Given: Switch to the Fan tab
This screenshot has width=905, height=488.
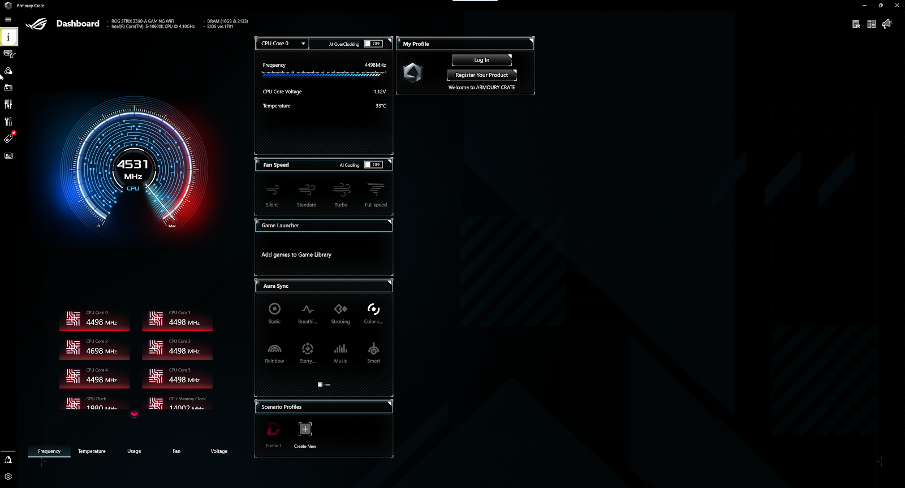Looking at the screenshot, I should (176, 451).
